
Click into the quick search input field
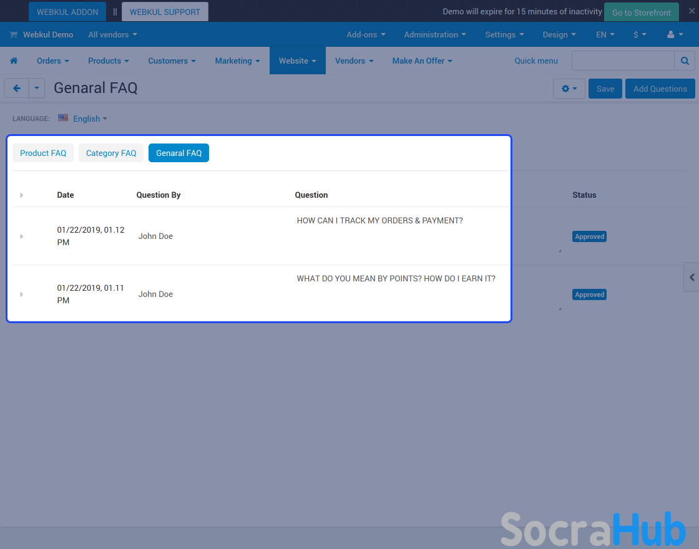pos(622,61)
